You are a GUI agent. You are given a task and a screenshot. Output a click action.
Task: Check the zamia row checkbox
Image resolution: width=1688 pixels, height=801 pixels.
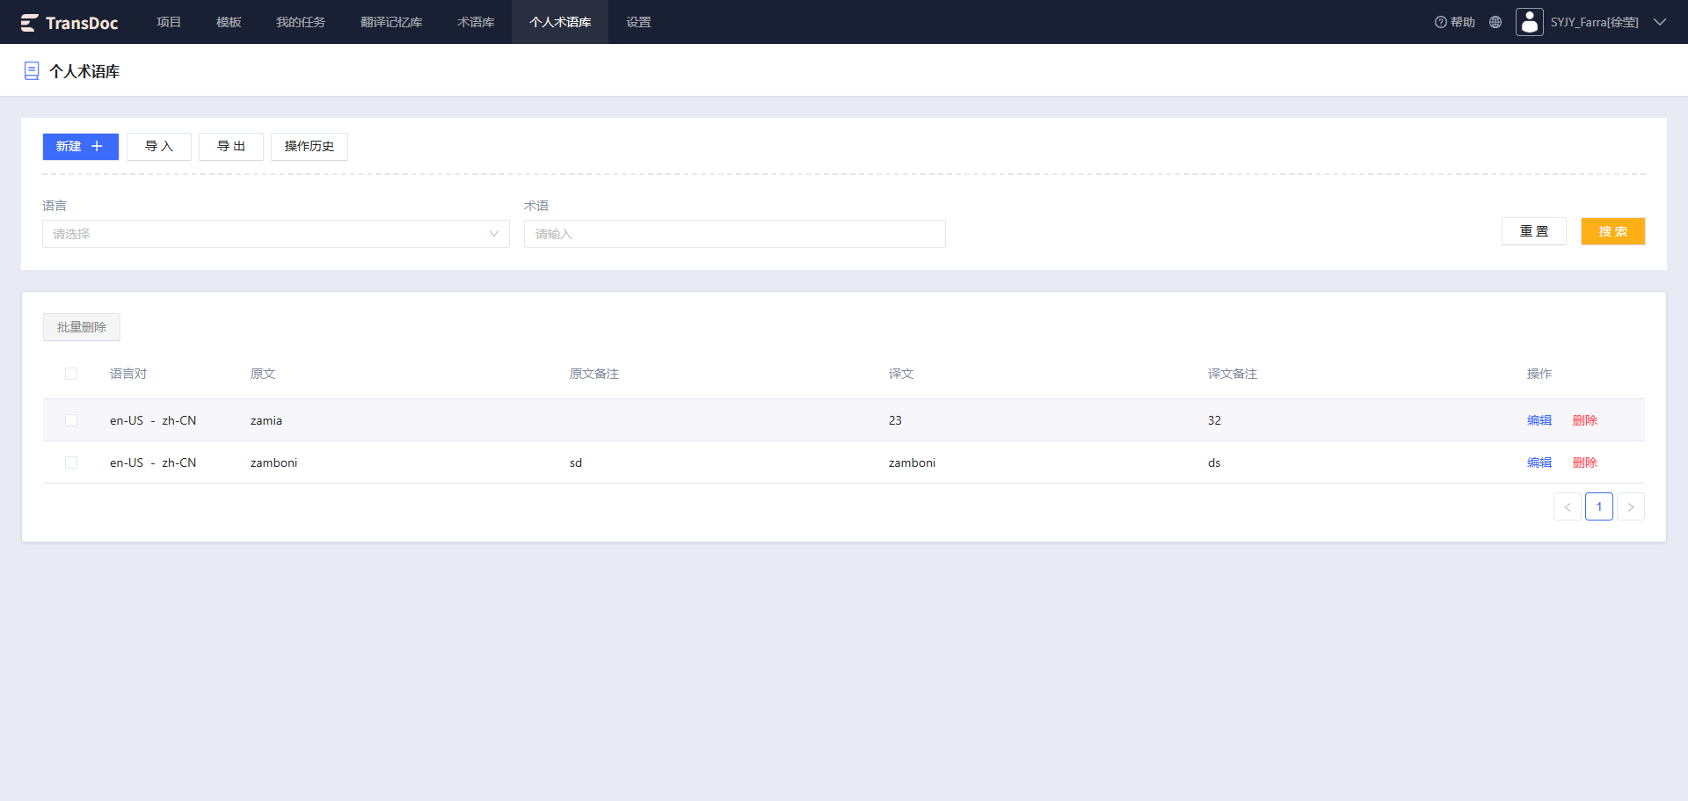coord(71,420)
